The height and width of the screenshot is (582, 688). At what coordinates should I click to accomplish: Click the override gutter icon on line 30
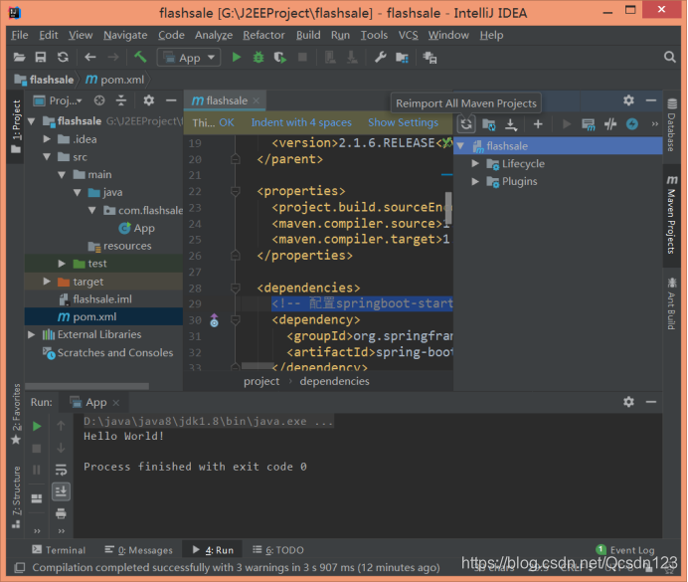pos(214,320)
